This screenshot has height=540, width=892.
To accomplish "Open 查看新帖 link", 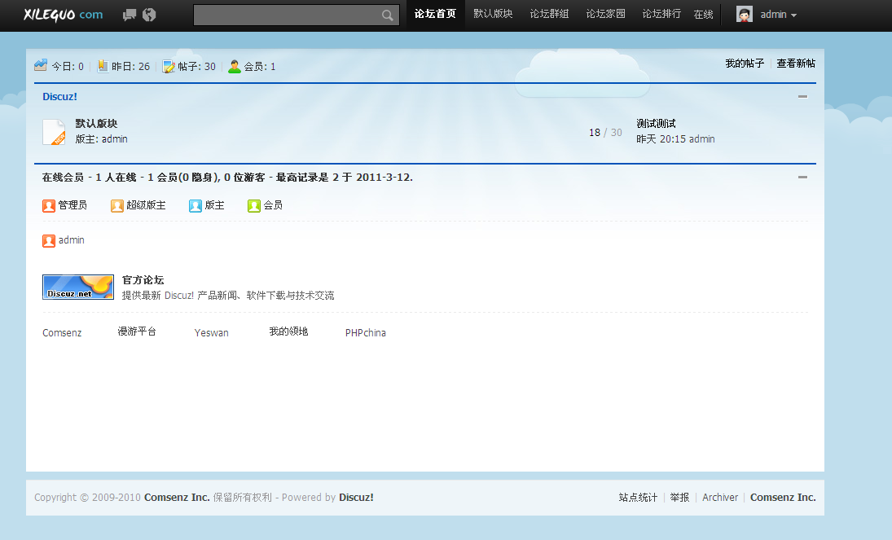I will pos(796,64).
